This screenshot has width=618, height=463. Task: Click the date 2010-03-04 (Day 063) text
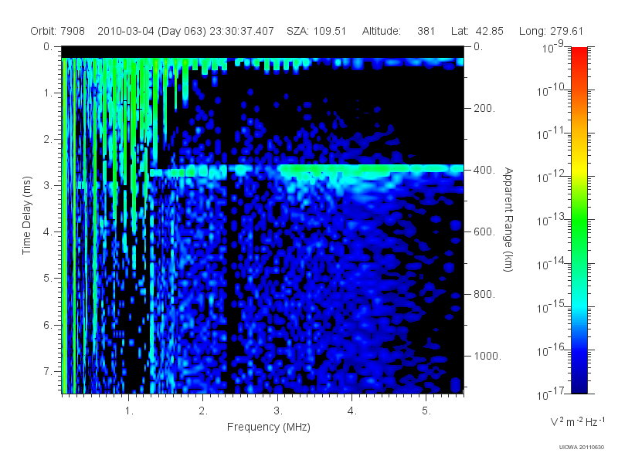[151, 31]
